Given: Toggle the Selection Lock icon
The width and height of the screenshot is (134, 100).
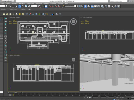Looking at the screenshot, I should tap(87, 97).
